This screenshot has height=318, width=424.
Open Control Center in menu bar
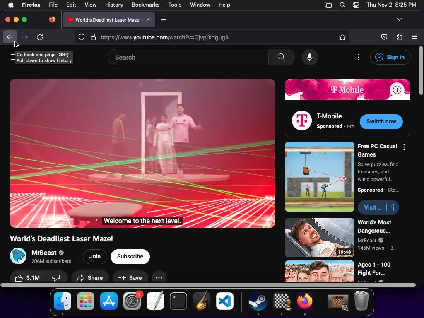(356, 5)
